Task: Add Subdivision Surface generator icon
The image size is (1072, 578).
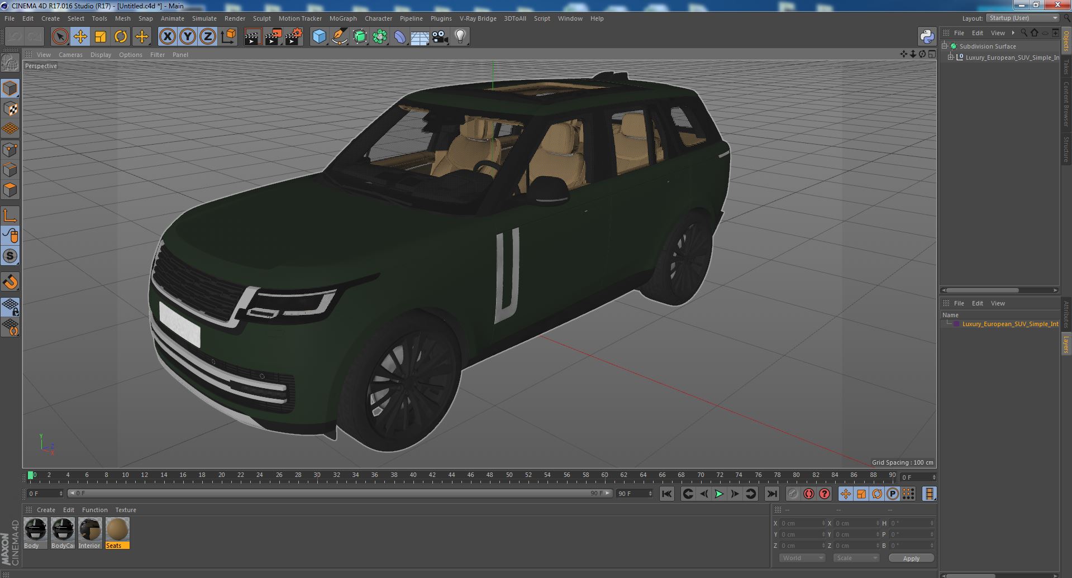Action: coord(360,37)
